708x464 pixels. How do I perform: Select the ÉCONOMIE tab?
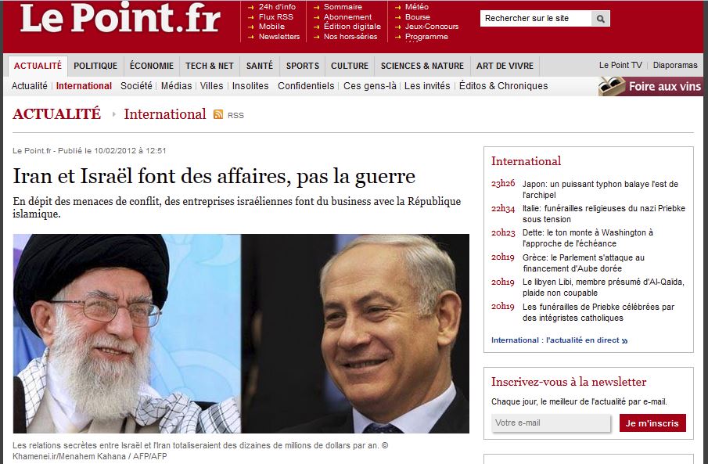click(151, 66)
